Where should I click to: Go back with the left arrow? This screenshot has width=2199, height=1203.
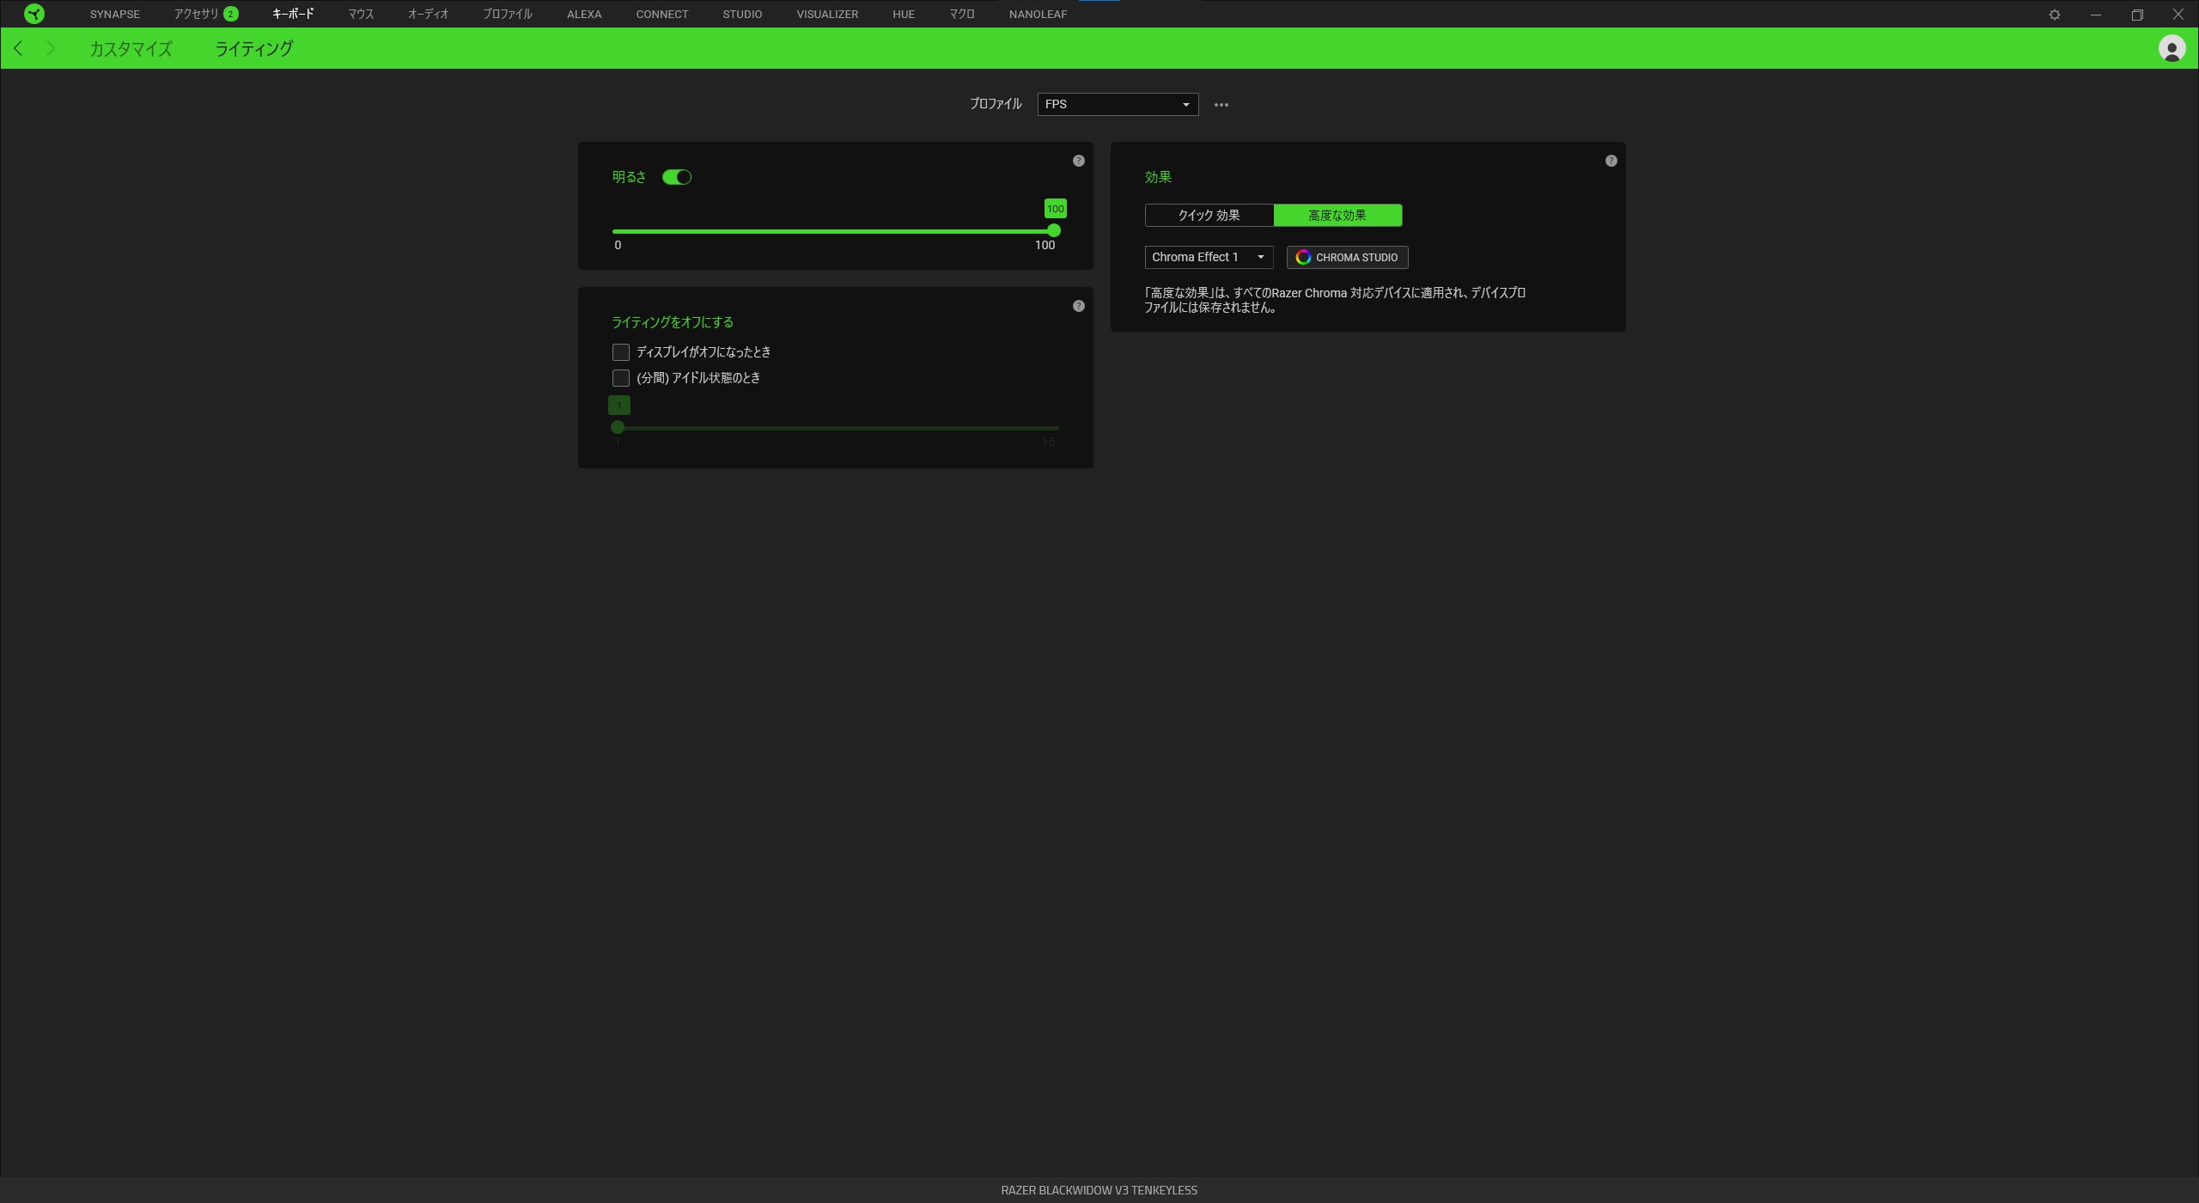click(18, 48)
